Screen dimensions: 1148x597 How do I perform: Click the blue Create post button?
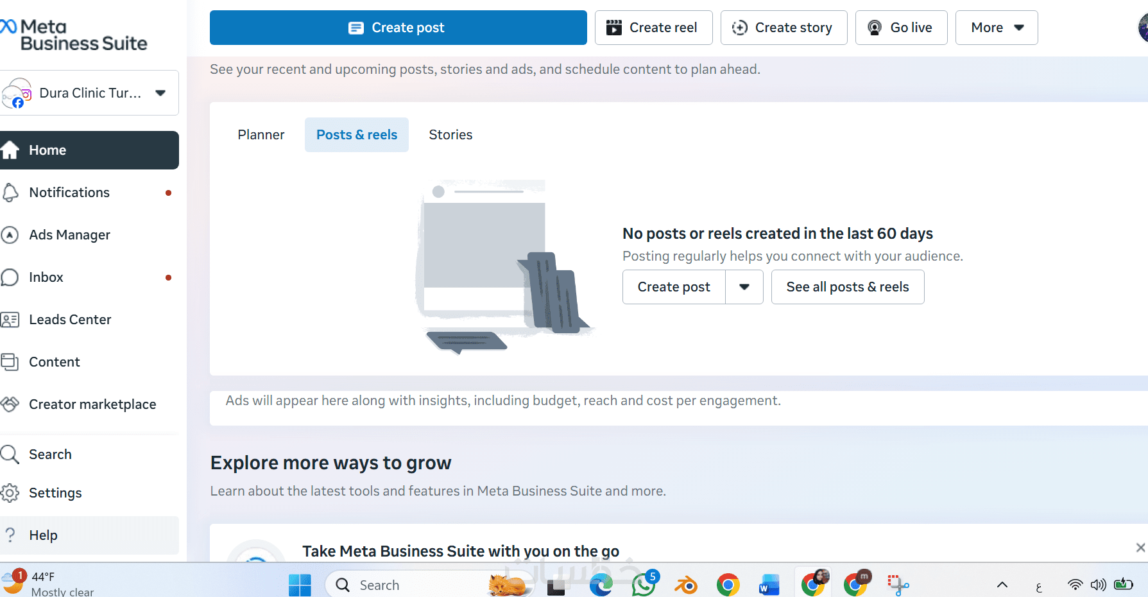click(x=398, y=28)
